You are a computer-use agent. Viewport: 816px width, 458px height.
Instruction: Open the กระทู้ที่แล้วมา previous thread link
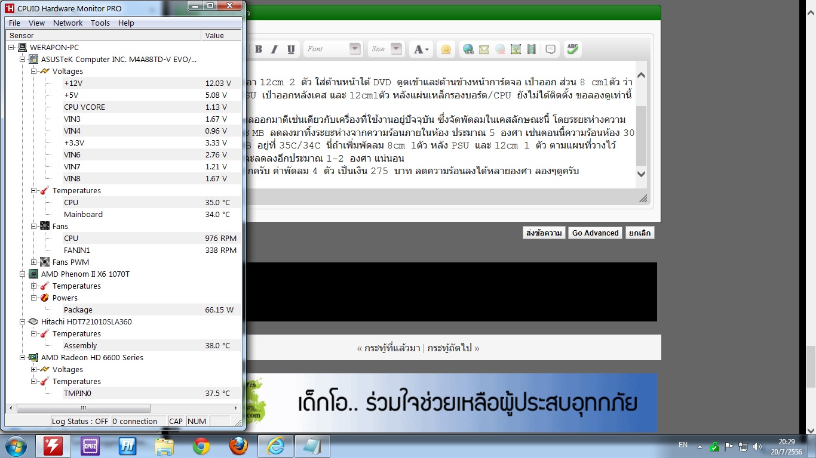392,348
